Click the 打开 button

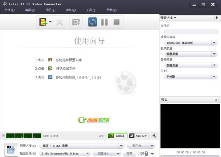130,153
